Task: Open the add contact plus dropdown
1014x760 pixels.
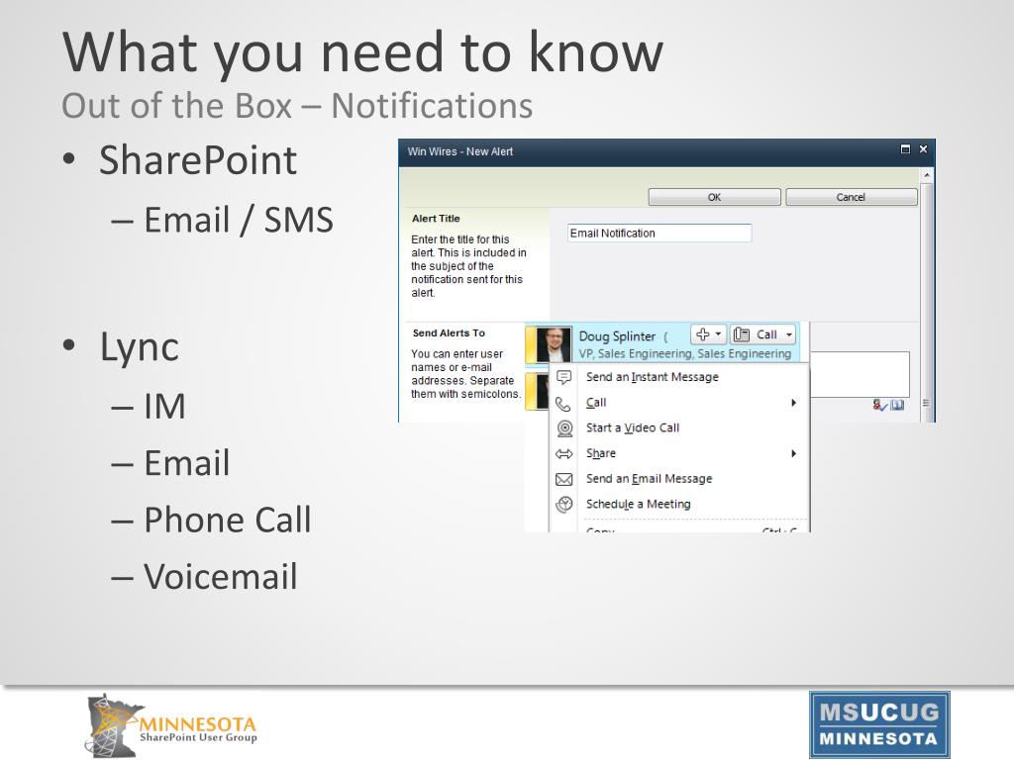Action: click(x=708, y=334)
